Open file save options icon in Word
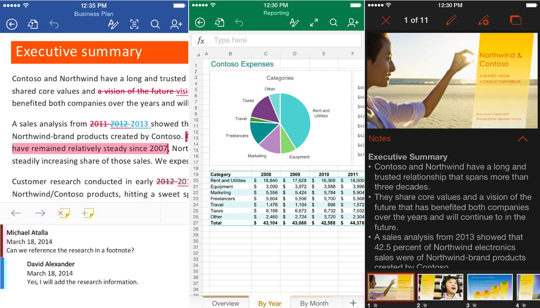Viewport: 540px width, 308px height. coord(33,24)
